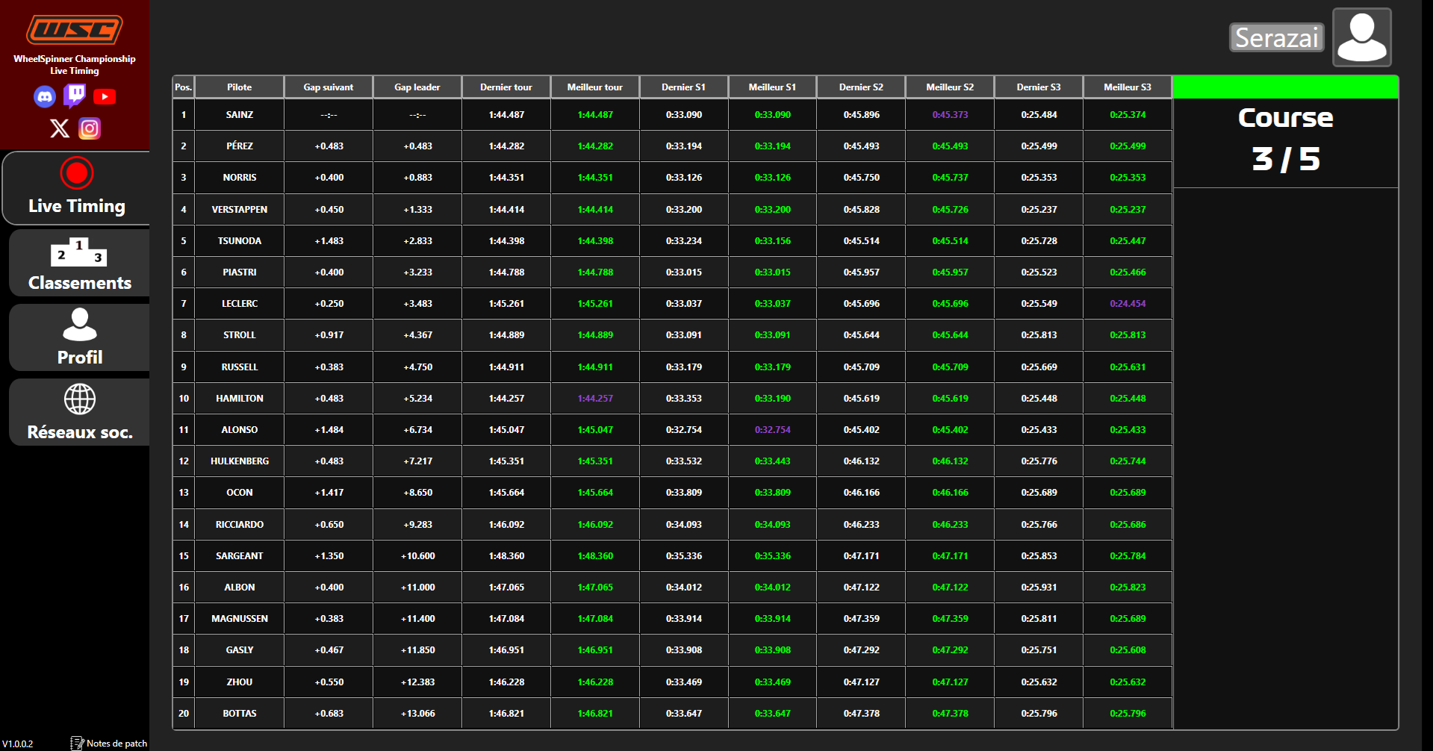The width and height of the screenshot is (1433, 751).
Task: Open the YouTube channel icon
Action: point(105,96)
